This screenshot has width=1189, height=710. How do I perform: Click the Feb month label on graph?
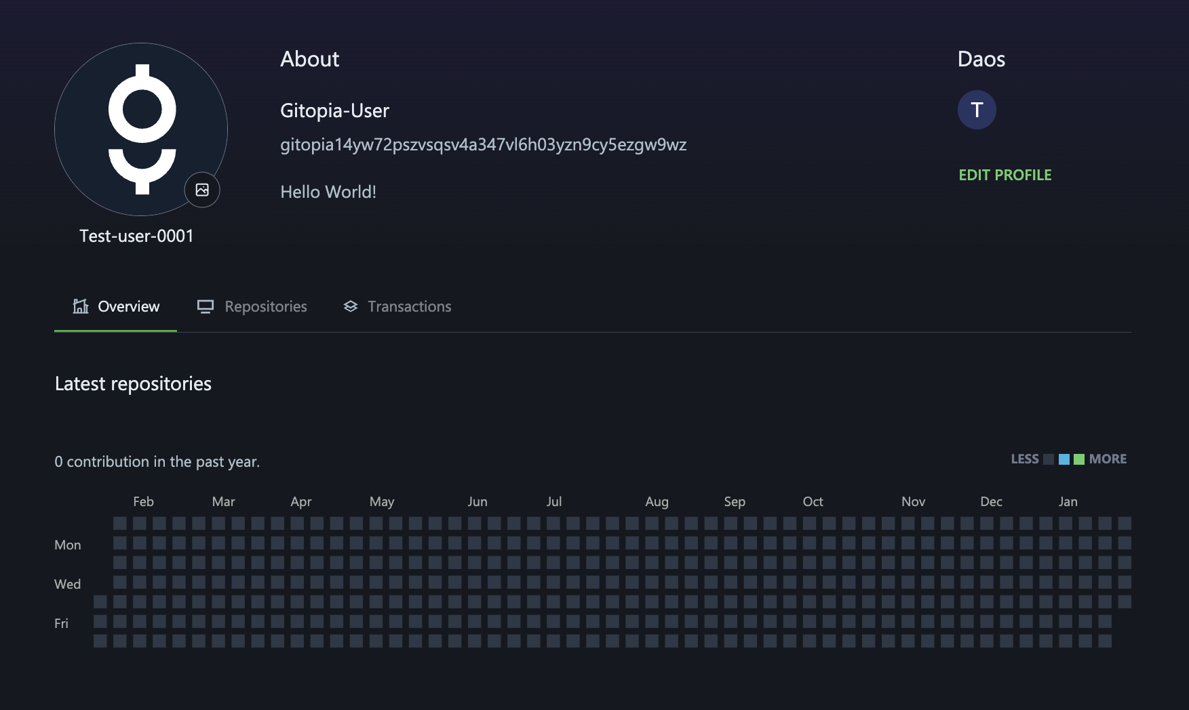pos(143,501)
